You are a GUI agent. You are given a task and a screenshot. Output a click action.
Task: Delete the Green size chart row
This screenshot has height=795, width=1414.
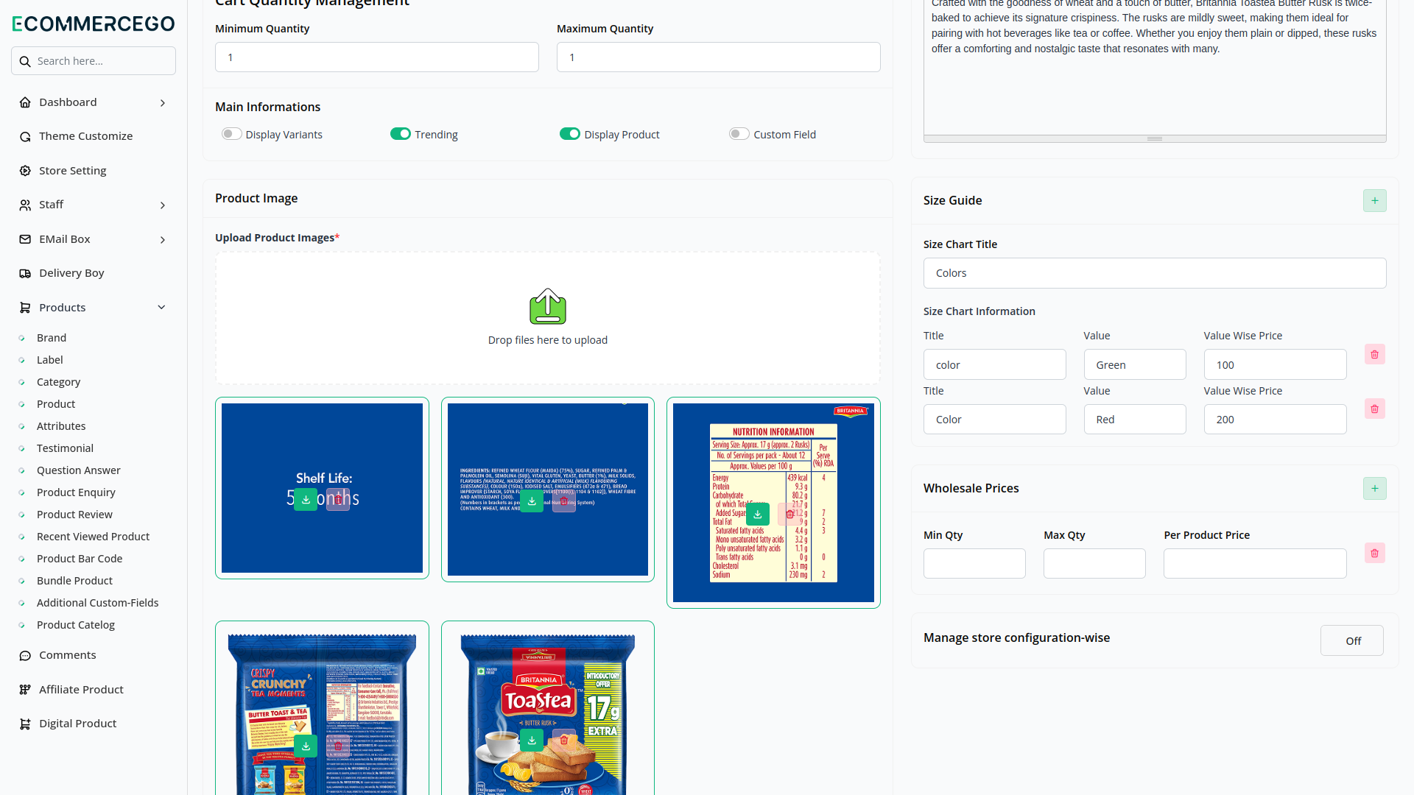point(1374,354)
